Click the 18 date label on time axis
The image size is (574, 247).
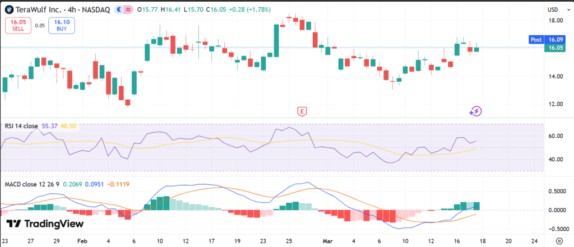[x=482, y=241]
